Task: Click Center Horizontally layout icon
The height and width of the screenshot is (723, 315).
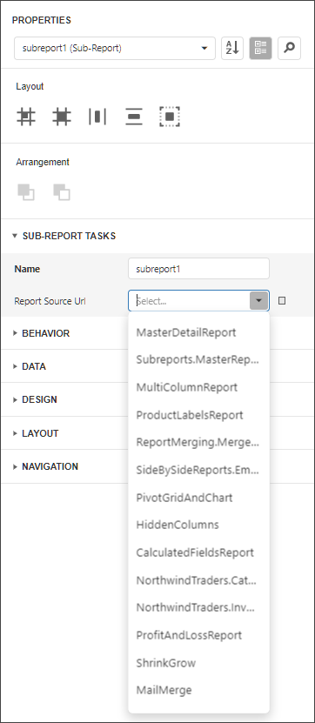Action: (x=97, y=117)
